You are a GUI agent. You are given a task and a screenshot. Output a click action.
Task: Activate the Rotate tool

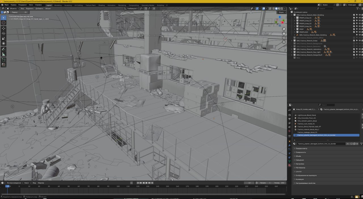tap(4, 33)
